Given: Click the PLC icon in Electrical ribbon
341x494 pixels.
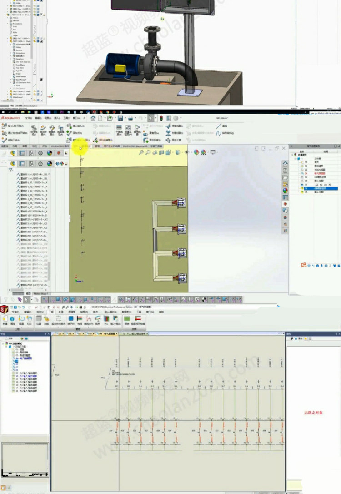Looking at the screenshot, I should 106,320.
